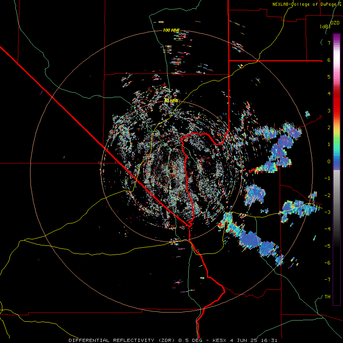
Task: Click the TH label on the scale
Action: 327,297
